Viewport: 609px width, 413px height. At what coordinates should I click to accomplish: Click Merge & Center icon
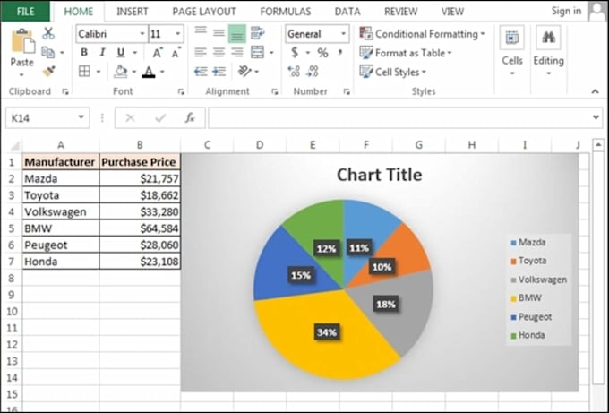(258, 52)
